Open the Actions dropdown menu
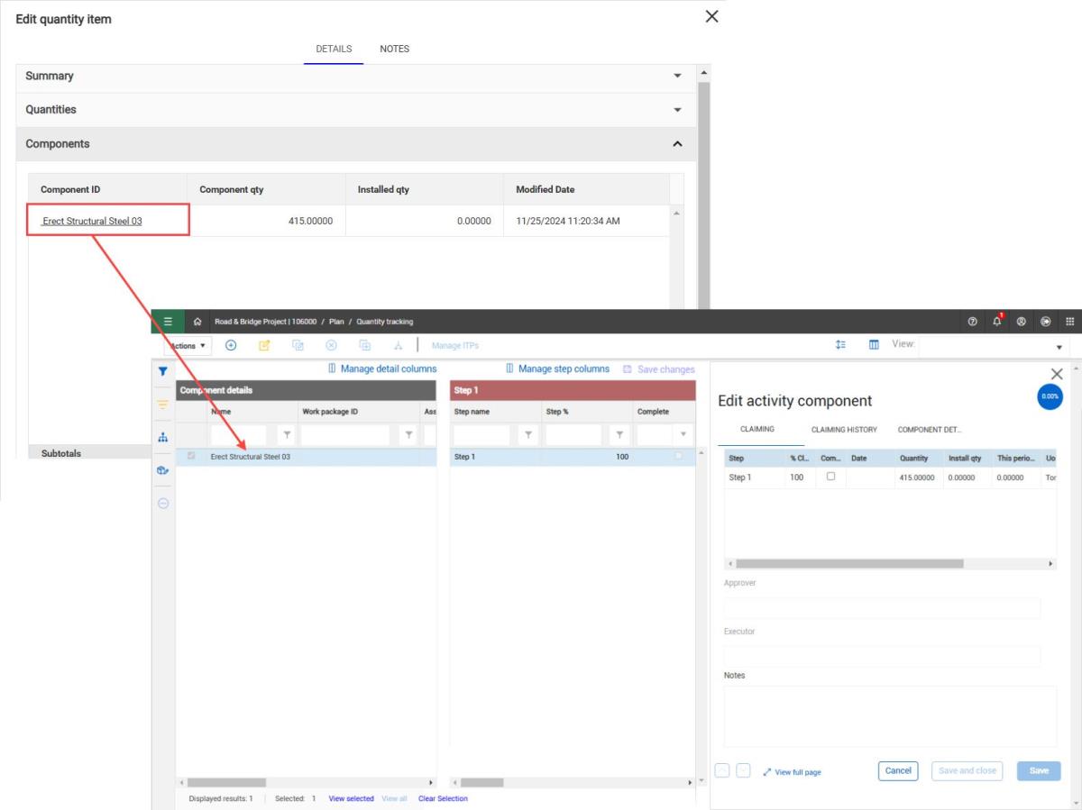This screenshot has height=810, width=1082. pyautogui.click(x=187, y=345)
